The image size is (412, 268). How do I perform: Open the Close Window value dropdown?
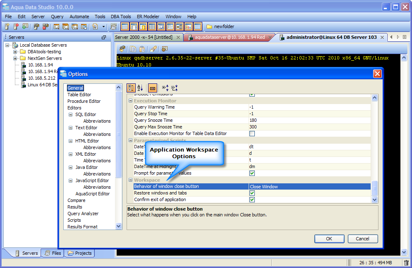pyautogui.click(x=309, y=187)
